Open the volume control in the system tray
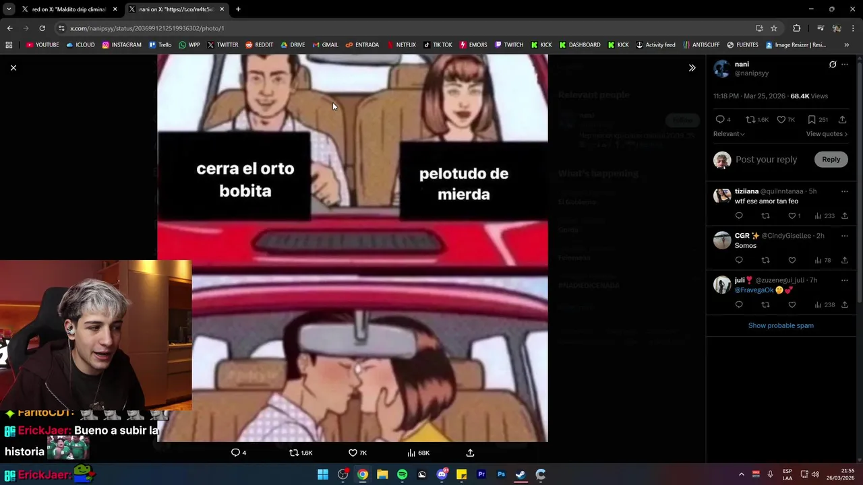The width and height of the screenshot is (863, 485). coord(815,474)
